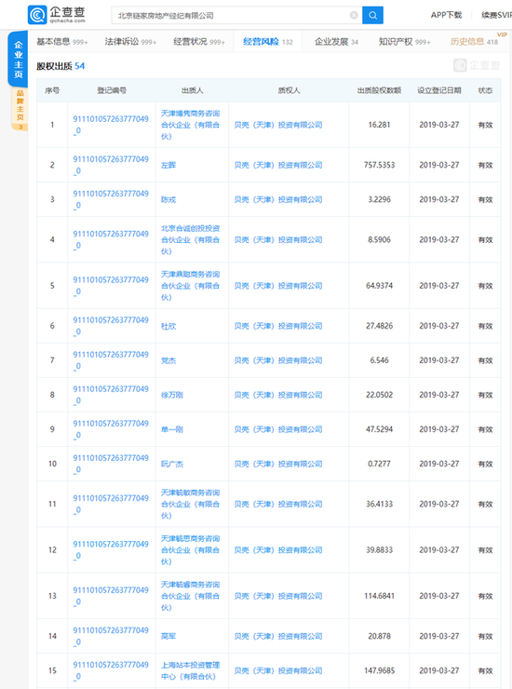Open the registration number link in row 1
The height and width of the screenshot is (689, 512).
[111, 125]
